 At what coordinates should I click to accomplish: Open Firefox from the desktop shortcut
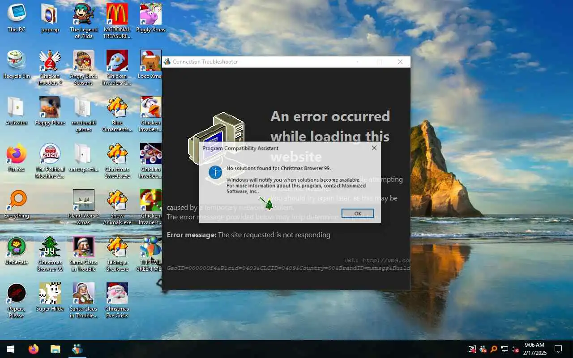(17, 158)
